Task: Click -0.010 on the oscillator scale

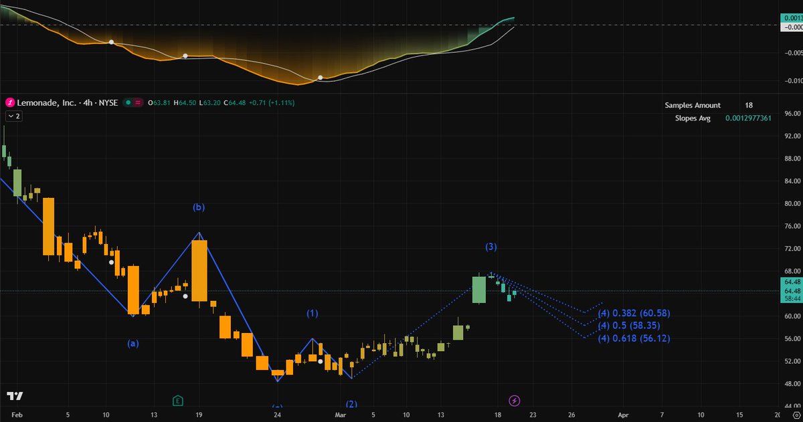Action: (x=792, y=81)
